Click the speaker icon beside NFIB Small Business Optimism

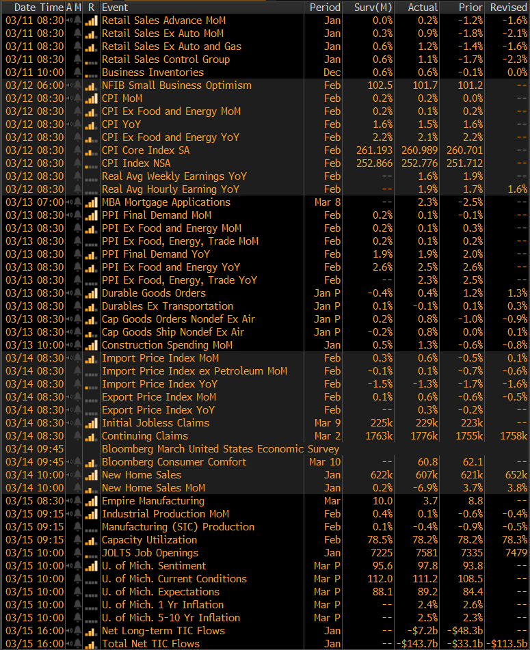click(69, 85)
